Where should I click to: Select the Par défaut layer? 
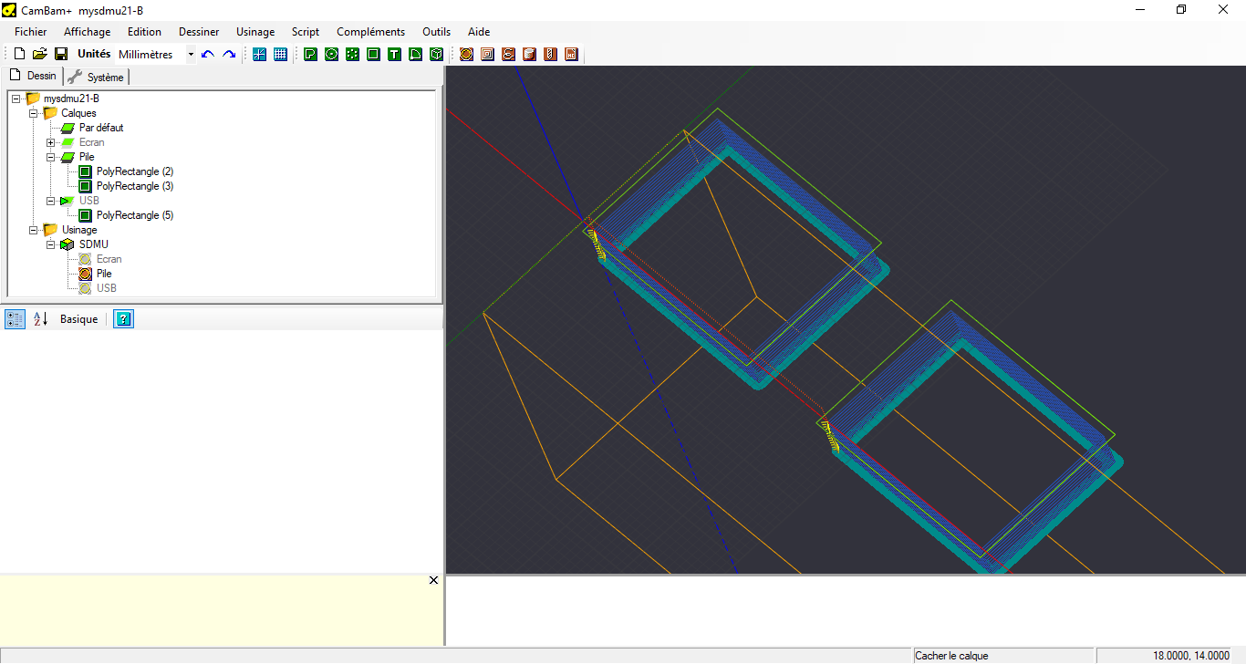(101, 128)
